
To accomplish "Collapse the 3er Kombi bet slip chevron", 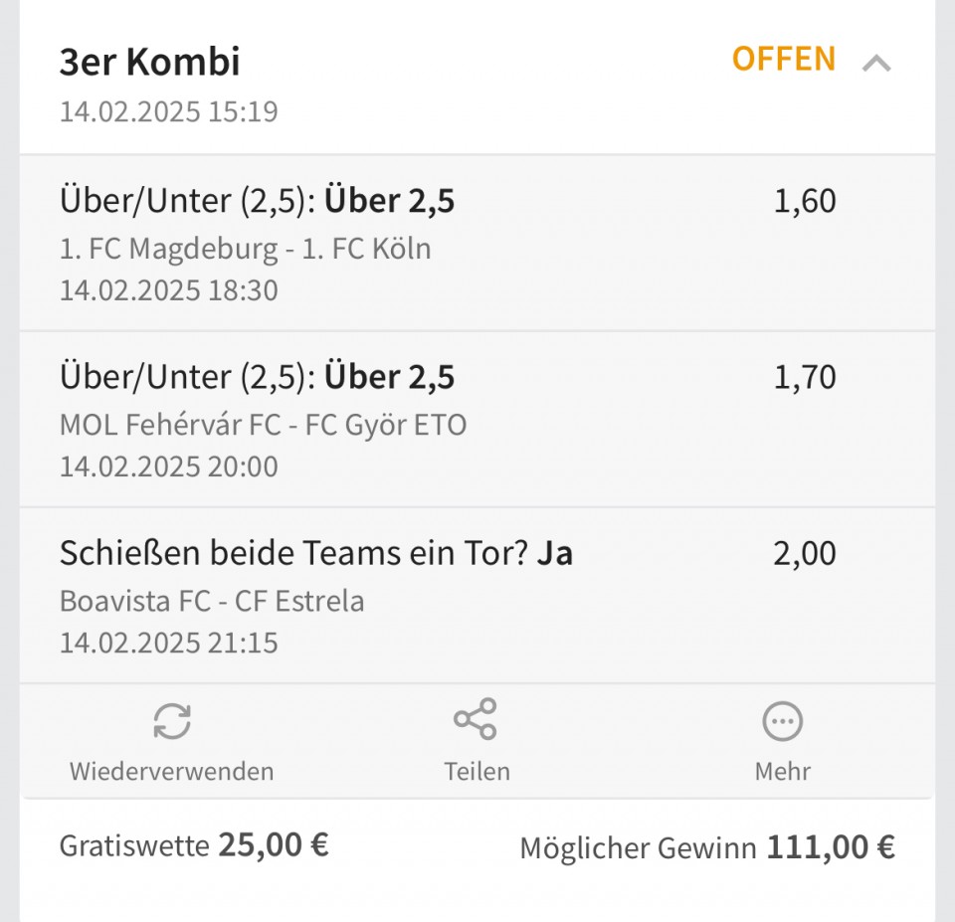I will point(875,64).
